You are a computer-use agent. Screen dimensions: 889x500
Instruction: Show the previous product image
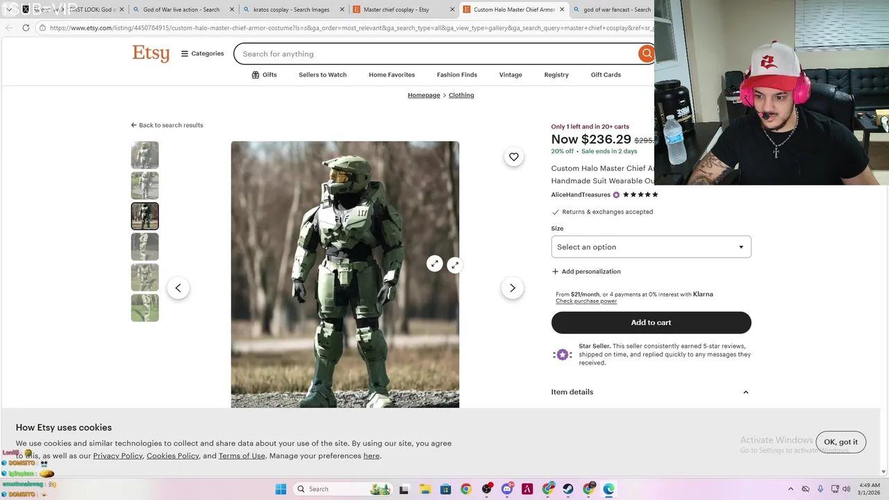pos(178,287)
